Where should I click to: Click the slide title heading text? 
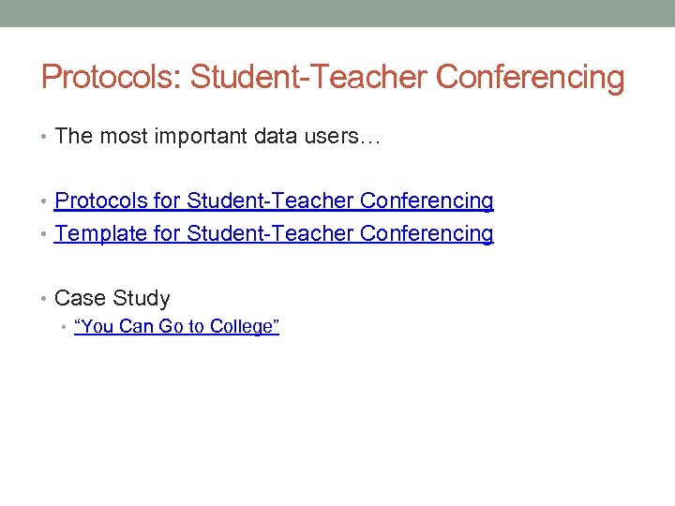pyautogui.click(x=333, y=77)
